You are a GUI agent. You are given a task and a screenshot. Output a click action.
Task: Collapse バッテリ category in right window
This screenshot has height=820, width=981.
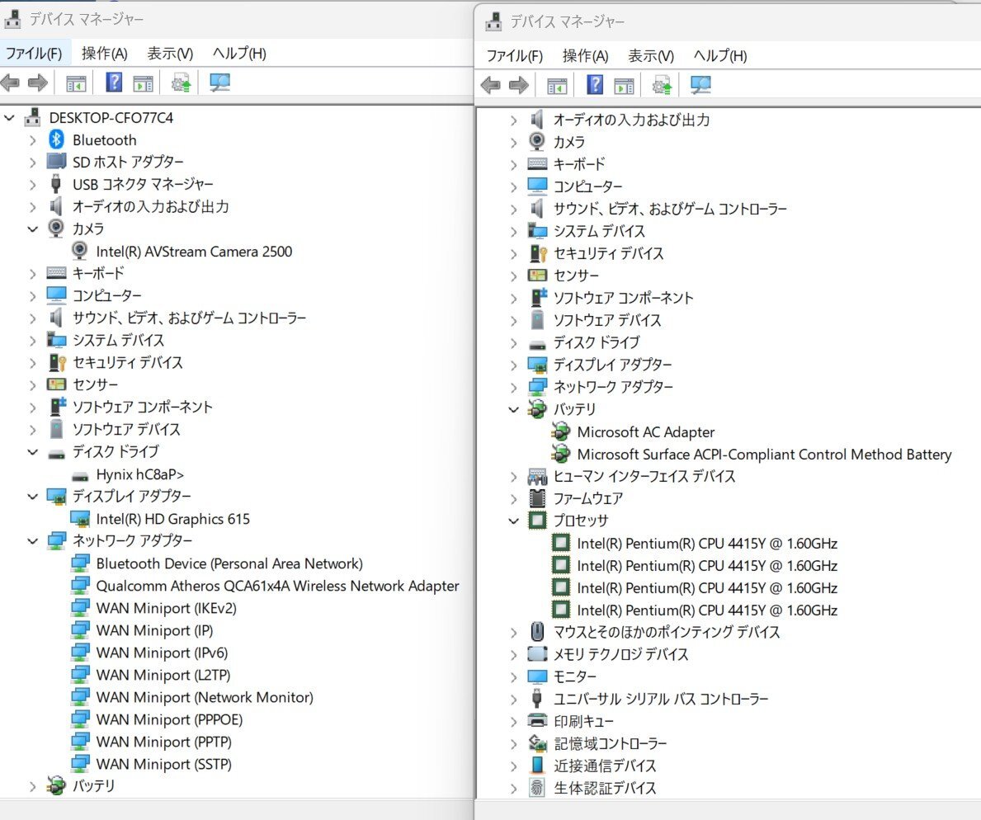tap(514, 410)
